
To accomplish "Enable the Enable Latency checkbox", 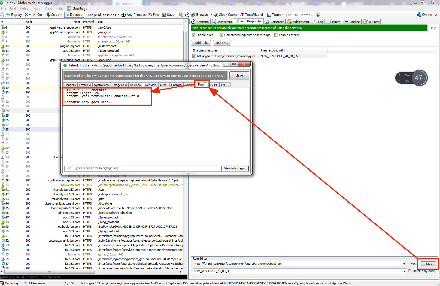I will pyautogui.click(x=276, y=35).
